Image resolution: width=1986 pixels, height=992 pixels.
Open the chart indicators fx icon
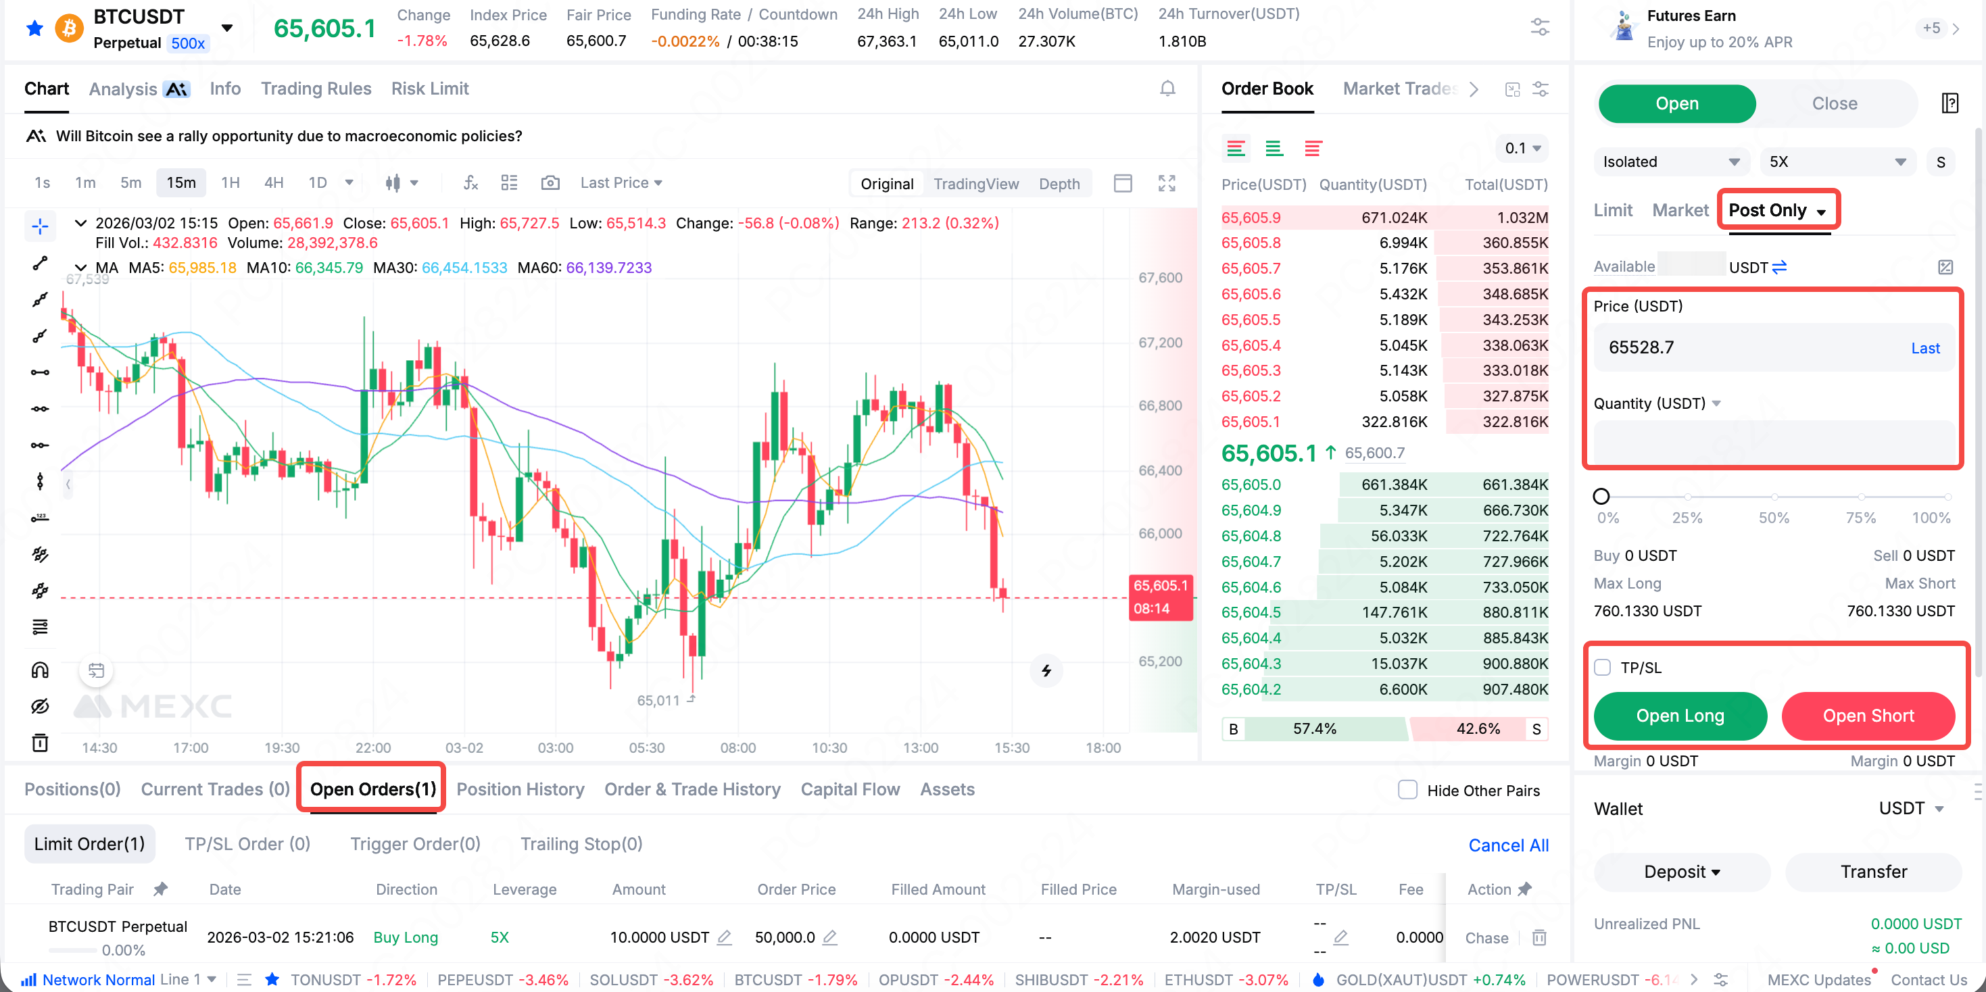(470, 182)
